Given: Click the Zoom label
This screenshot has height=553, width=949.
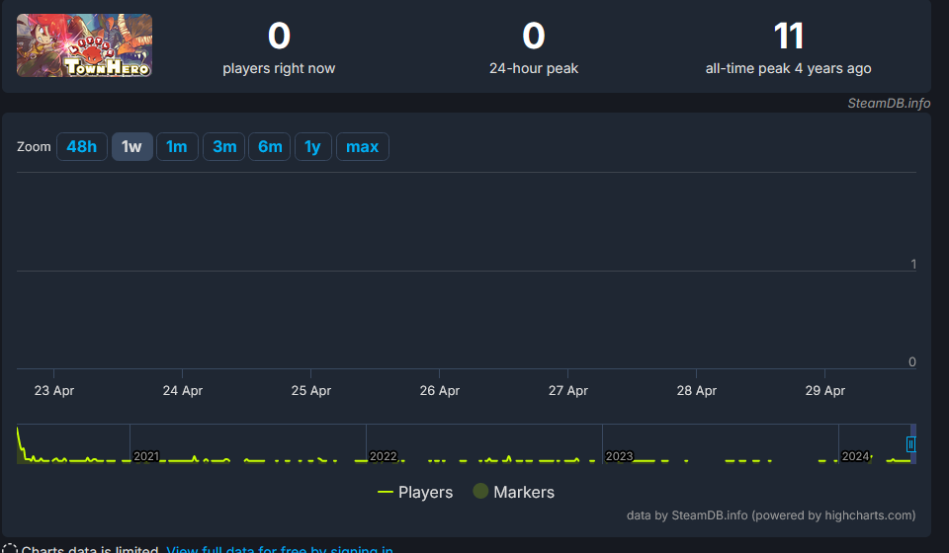Looking at the screenshot, I should pyautogui.click(x=34, y=147).
